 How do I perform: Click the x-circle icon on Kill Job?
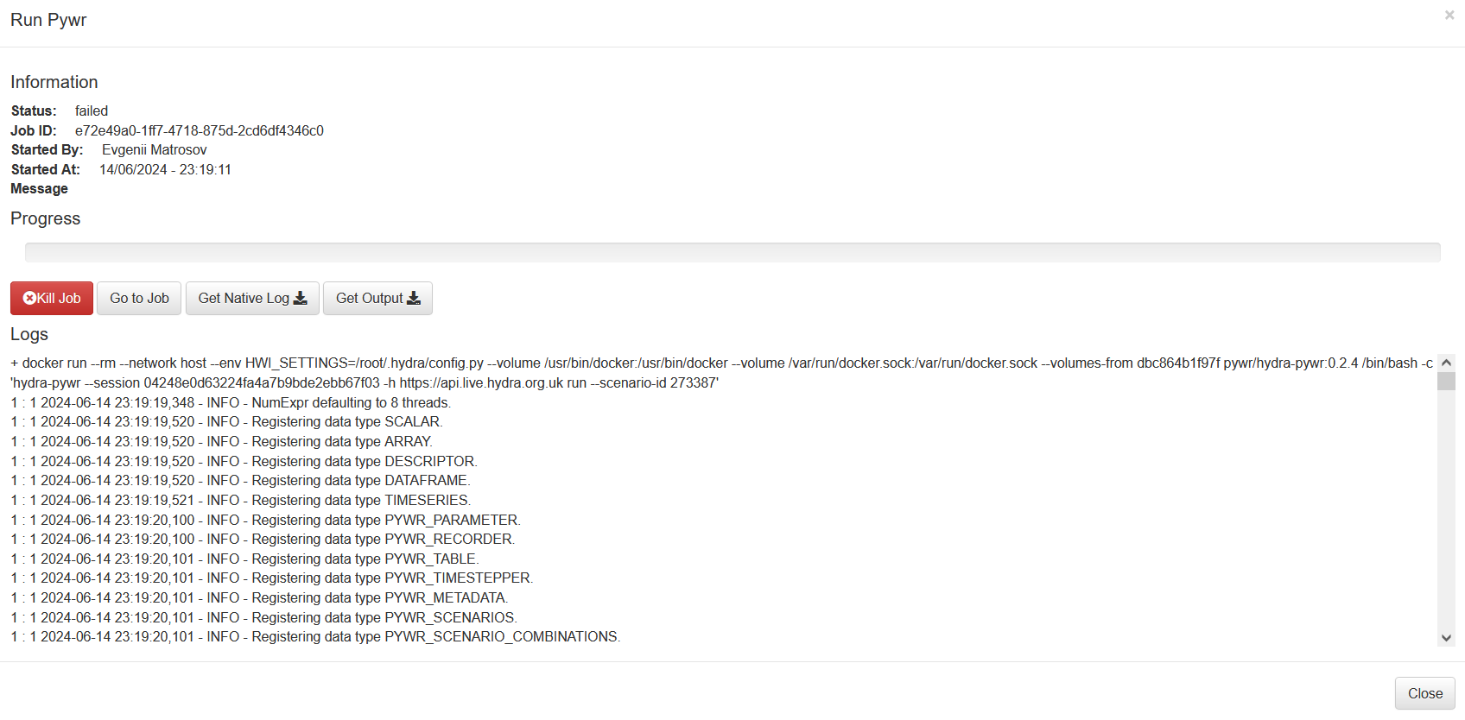click(29, 298)
